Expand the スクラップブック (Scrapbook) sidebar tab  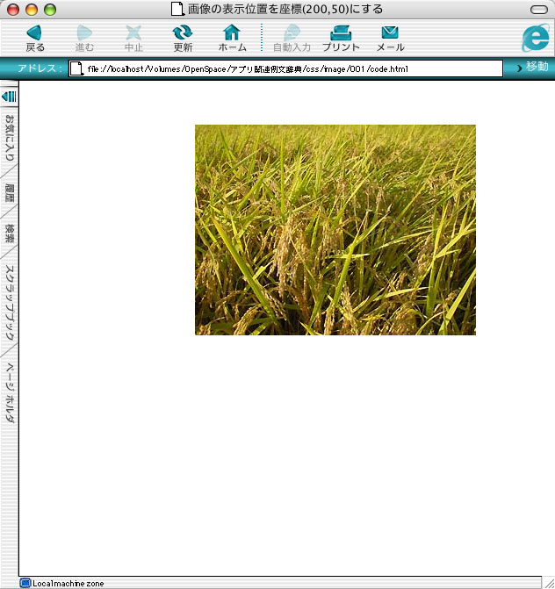click(x=10, y=303)
